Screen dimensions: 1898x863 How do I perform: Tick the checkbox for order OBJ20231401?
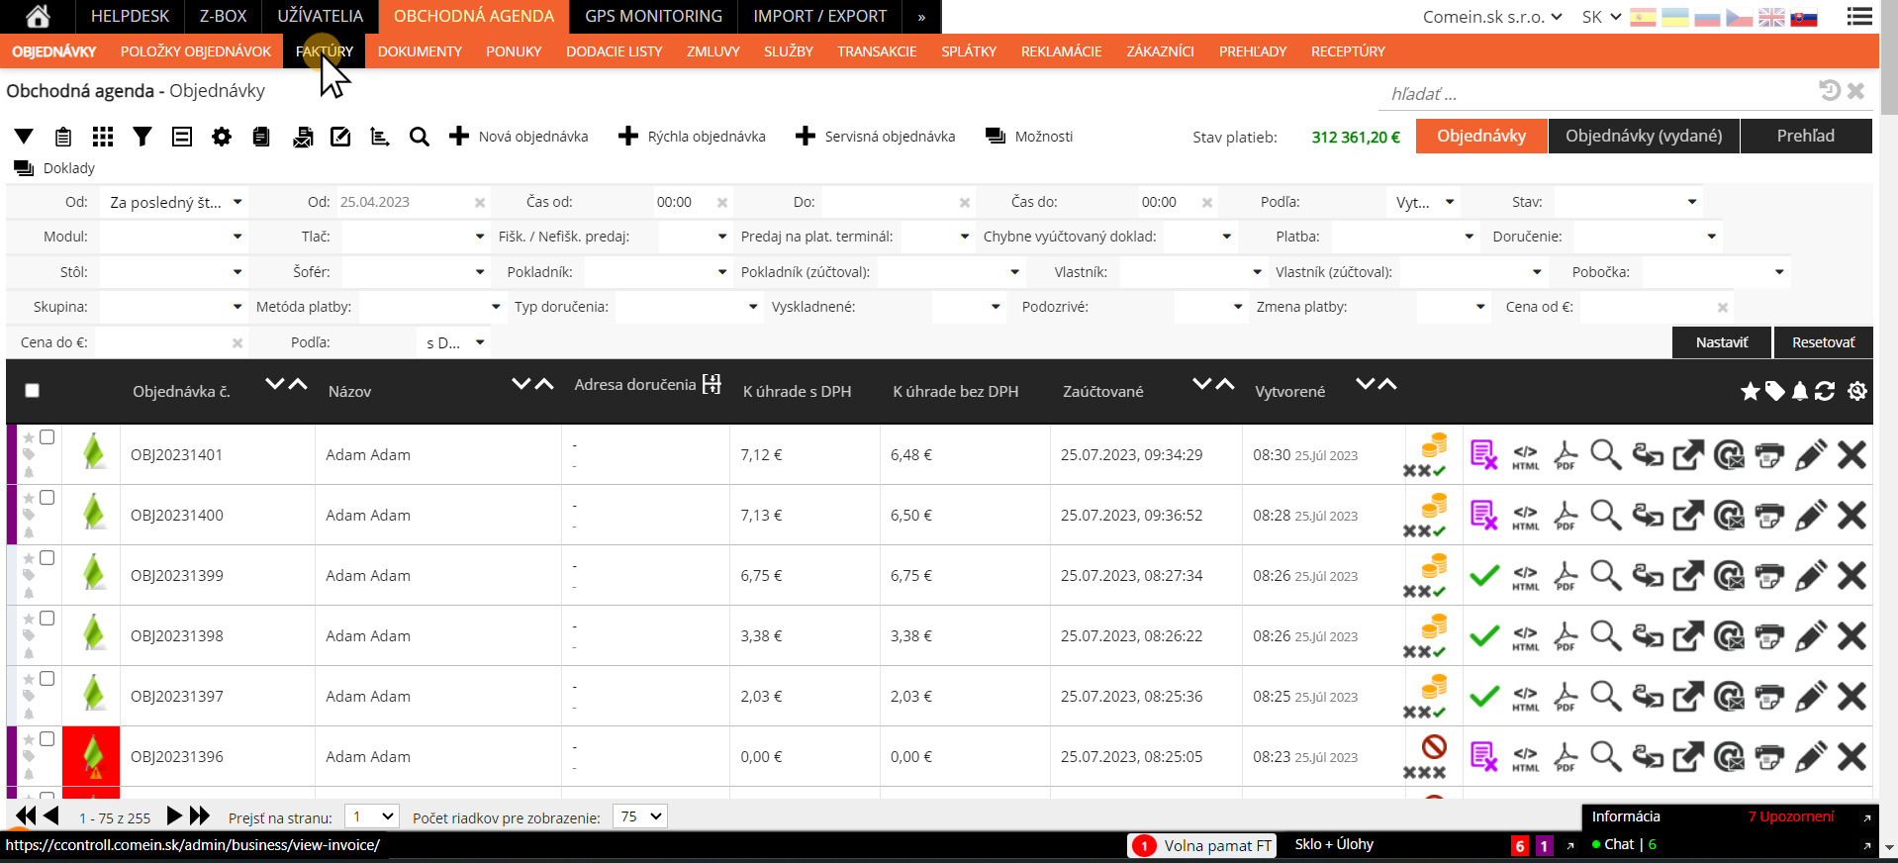47,437
